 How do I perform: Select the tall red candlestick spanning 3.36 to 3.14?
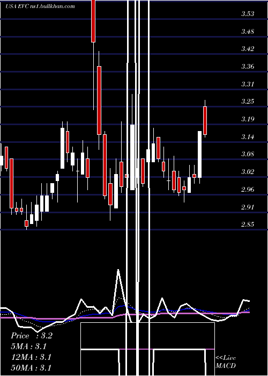(99, 100)
